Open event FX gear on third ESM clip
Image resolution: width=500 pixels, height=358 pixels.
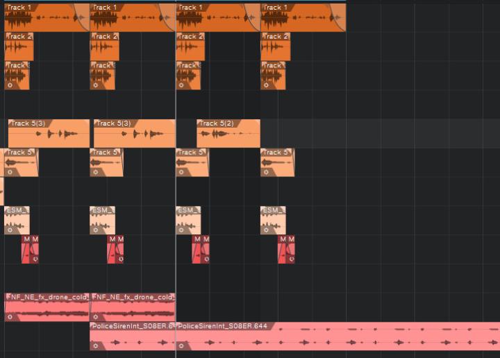pyautogui.click(x=181, y=230)
